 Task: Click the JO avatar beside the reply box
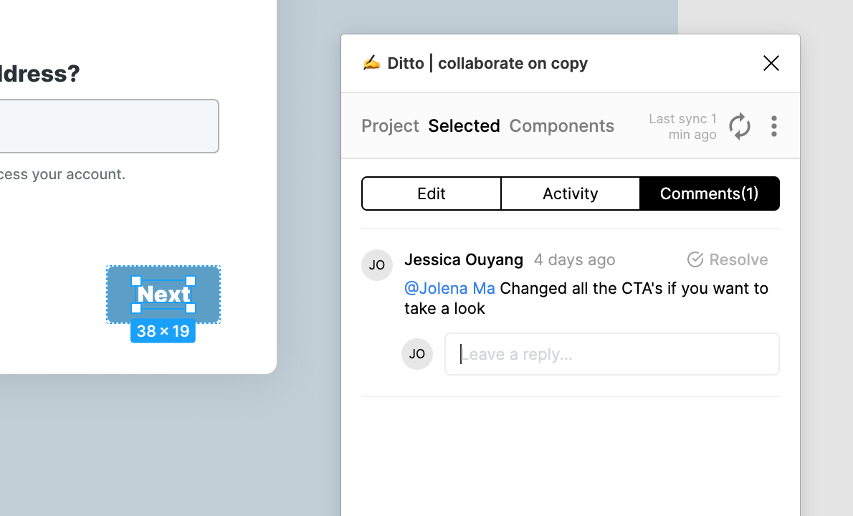pyautogui.click(x=417, y=354)
